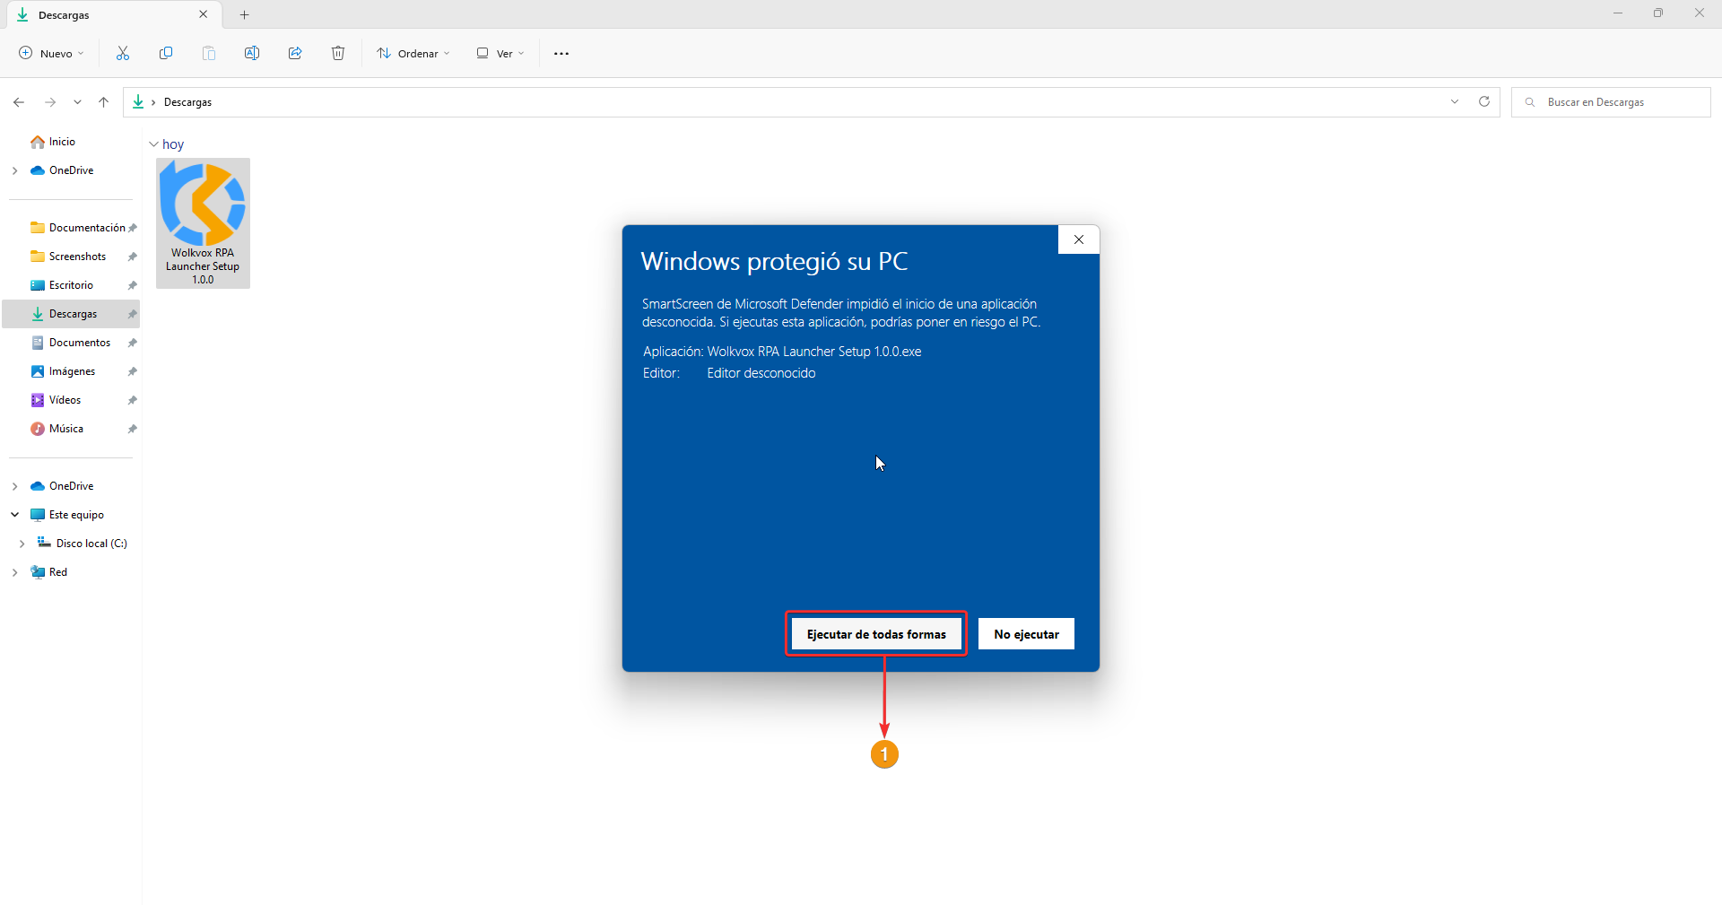1722x905 pixels.
Task: Go forward with the right arrow
Action: 50,102
